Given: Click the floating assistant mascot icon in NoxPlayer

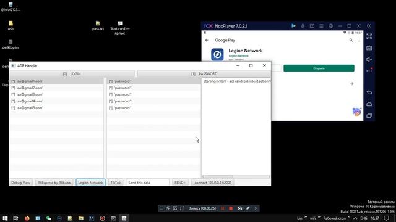Looking at the screenshot, I should point(356,112).
